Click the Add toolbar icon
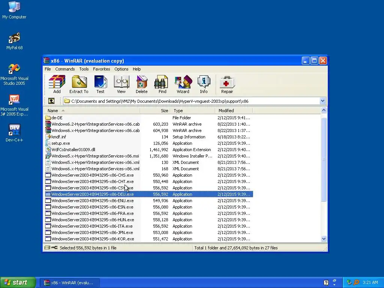 point(57,84)
